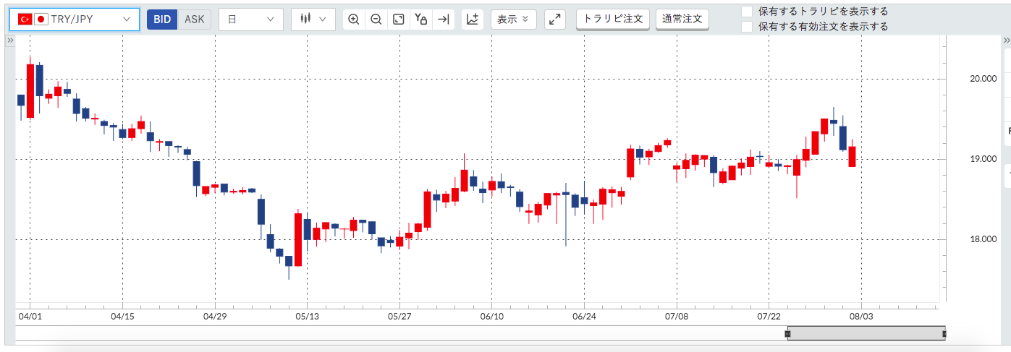Click the 07/08 date axis label
The height and width of the screenshot is (352, 1011).
pyautogui.click(x=677, y=316)
